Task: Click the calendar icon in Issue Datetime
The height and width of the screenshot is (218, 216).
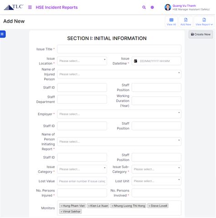Action: [x=135, y=61]
